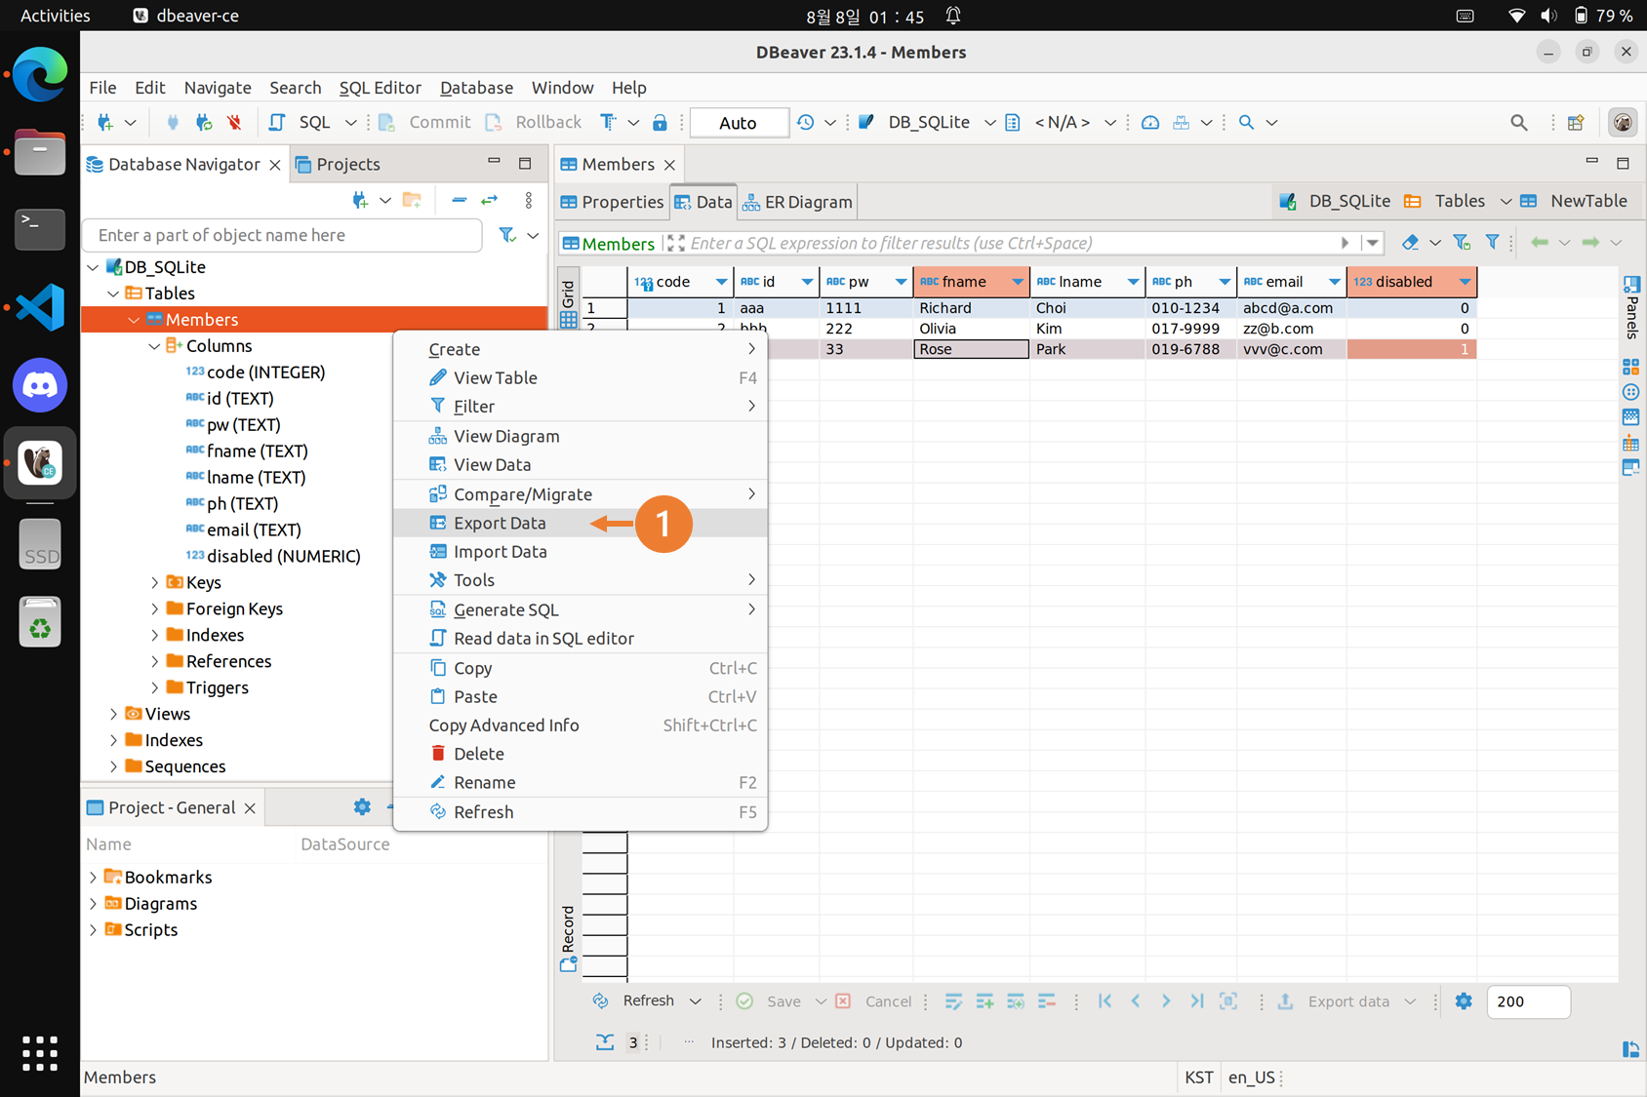Viewport: 1647px width, 1097px height.
Task: Click the navigator object name search field
Action: pos(282,235)
